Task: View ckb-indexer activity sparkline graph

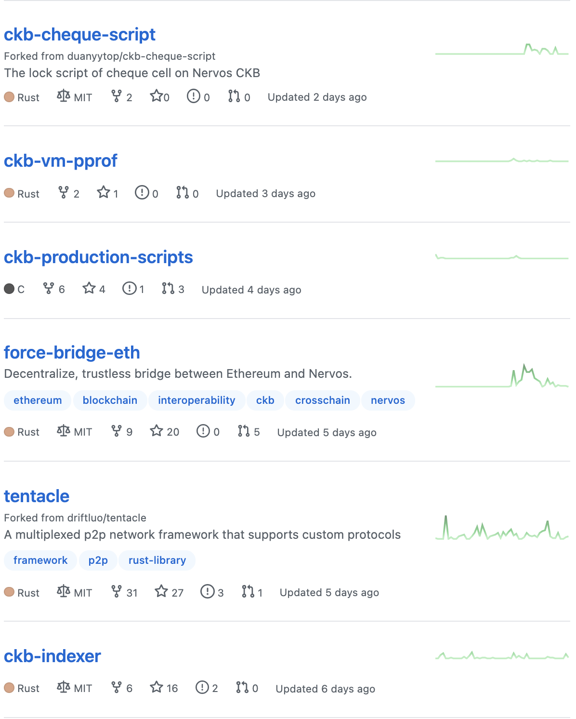Action: (x=502, y=655)
